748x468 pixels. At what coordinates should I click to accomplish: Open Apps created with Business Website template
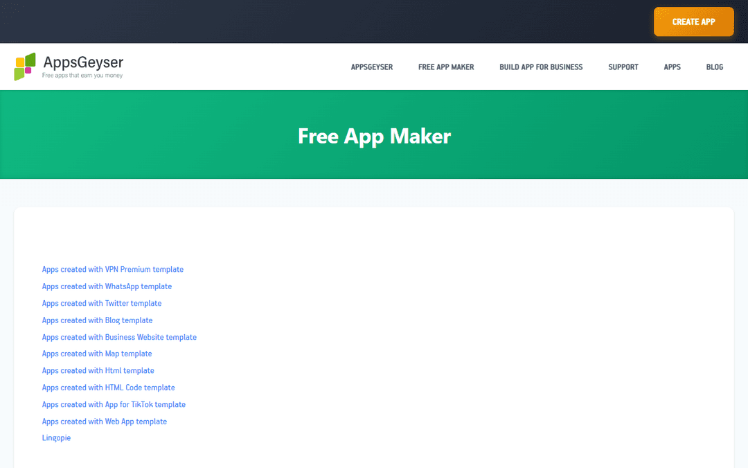(x=119, y=337)
